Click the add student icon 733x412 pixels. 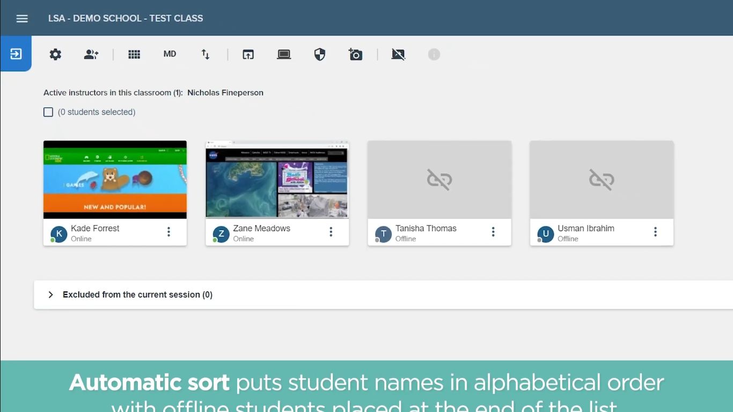point(91,54)
